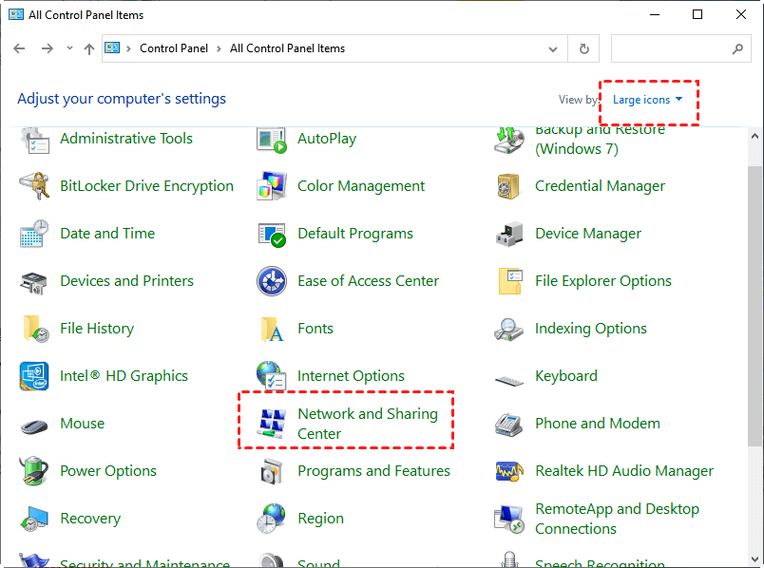Open the Indexing Options icon
764x568 pixels.
(x=508, y=330)
